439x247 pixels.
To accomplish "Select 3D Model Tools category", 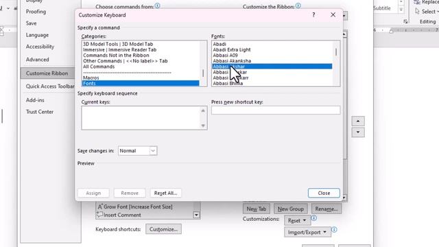I will point(141,44).
